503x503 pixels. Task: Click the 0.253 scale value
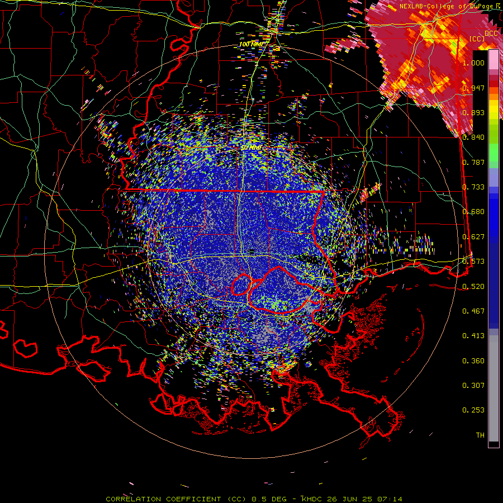(473, 410)
